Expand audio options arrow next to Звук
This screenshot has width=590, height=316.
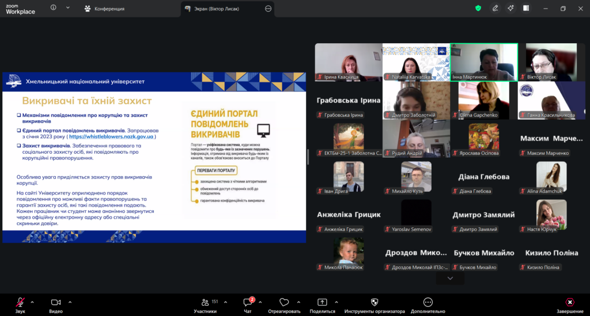[32, 302]
